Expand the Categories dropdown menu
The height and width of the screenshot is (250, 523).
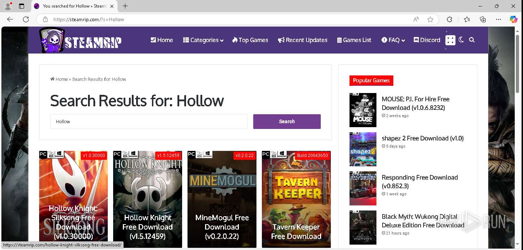tap(203, 40)
